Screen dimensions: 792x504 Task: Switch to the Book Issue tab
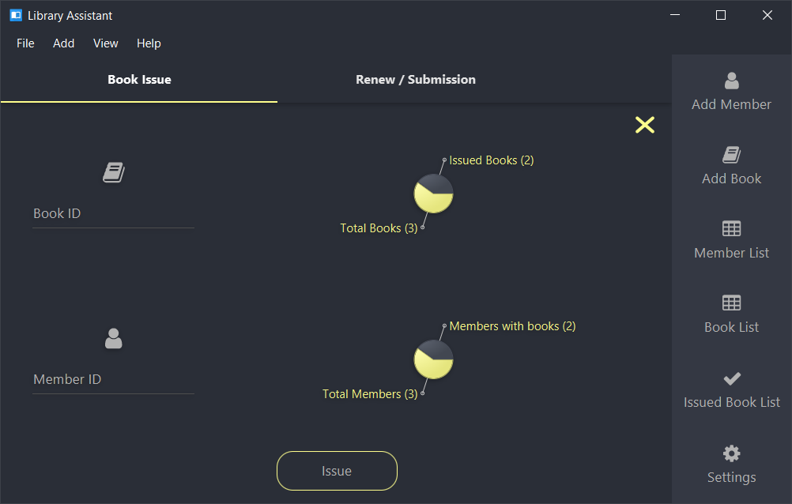139,79
